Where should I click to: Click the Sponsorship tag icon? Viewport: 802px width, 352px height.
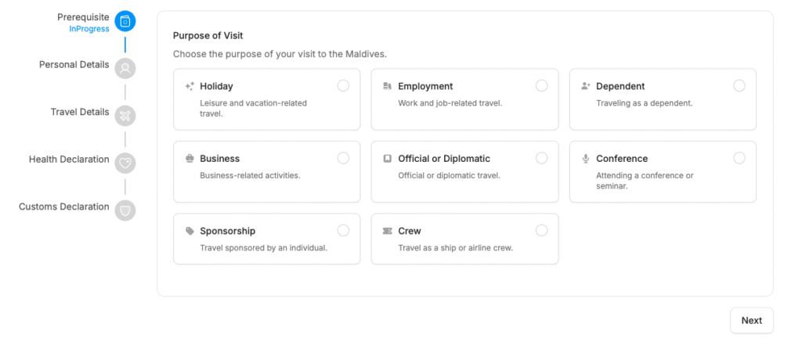click(x=190, y=232)
